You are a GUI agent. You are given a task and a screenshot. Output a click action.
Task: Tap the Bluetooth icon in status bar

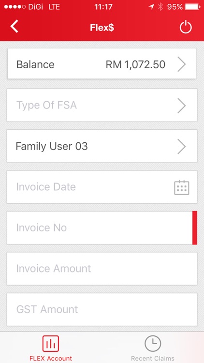(160, 7)
